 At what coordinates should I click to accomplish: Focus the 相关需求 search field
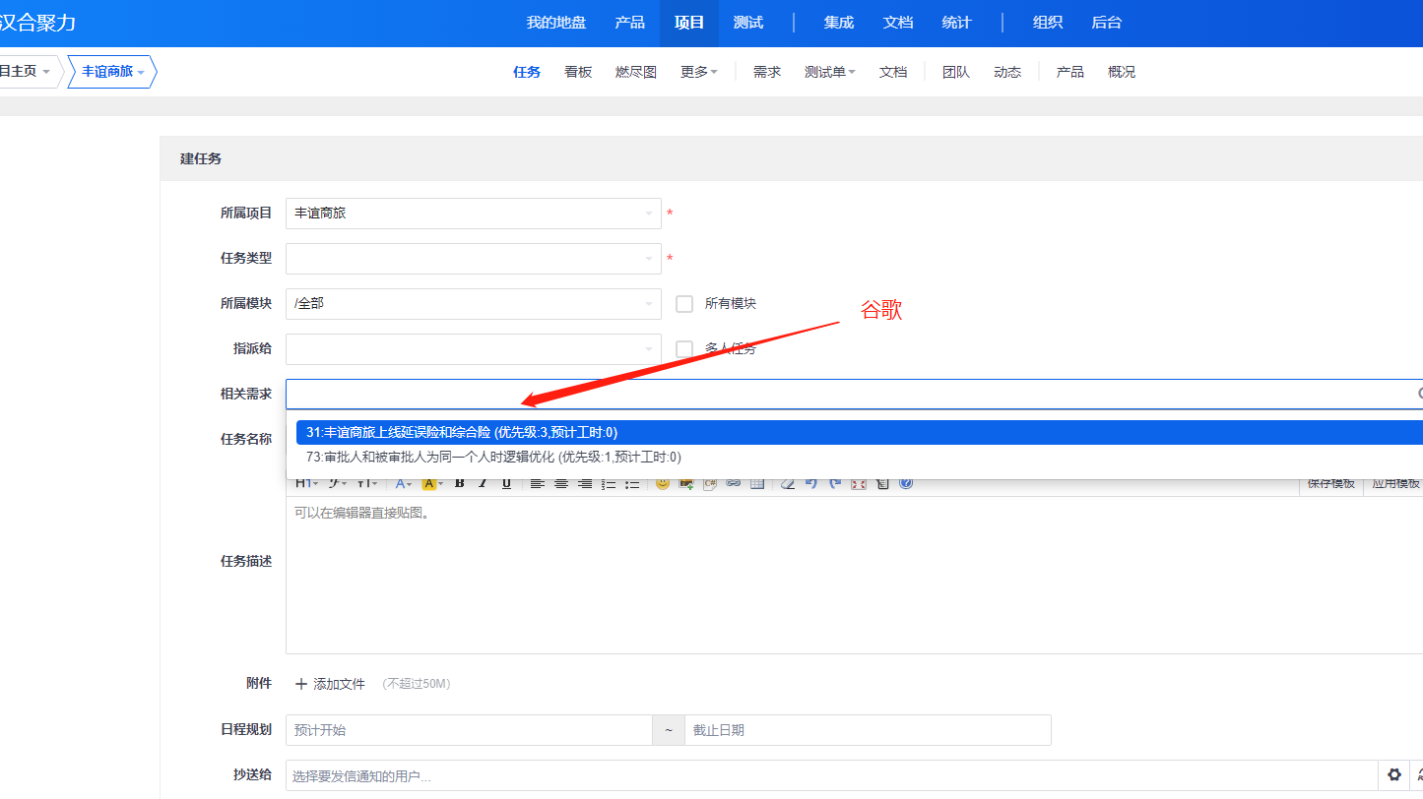coord(855,395)
